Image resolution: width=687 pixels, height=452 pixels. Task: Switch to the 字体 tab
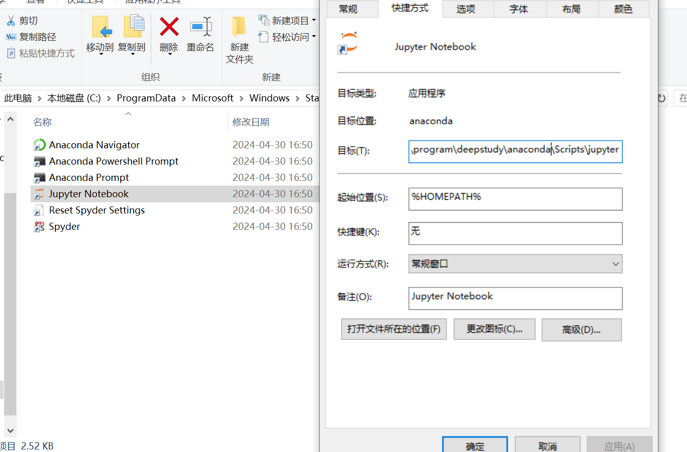(x=519, y=9)
